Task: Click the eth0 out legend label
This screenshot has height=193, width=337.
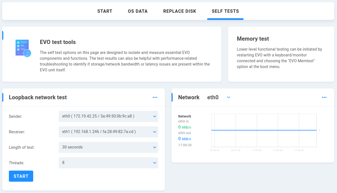Action: [185, 133]
